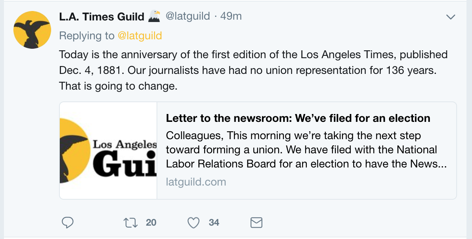472x239 pixels.
Task: Open the L.A. Times Guild profile avatar
Action: pos(32,30)
